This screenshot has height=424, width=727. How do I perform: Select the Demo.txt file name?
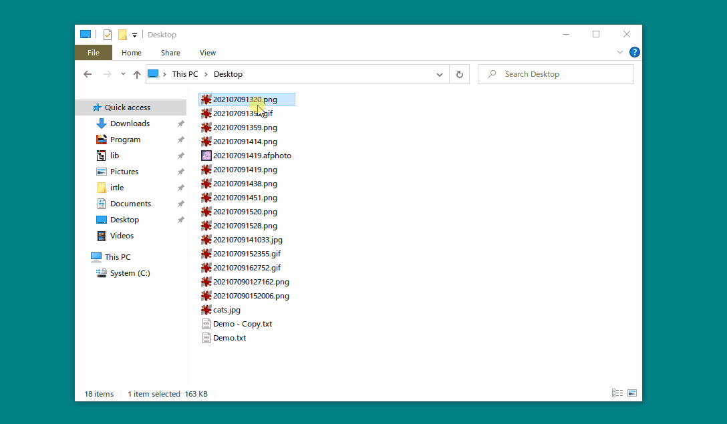click(x=229, y=338)
